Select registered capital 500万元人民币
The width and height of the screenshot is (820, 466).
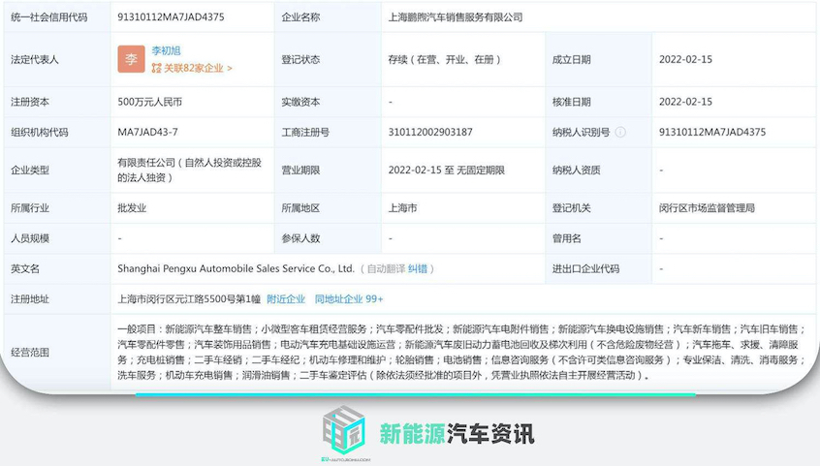150,102
